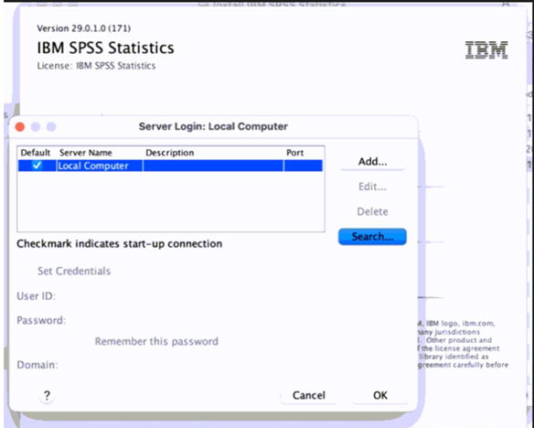Click the Port column header
Viewport: 534px width, 428px height.
[294, 153]
